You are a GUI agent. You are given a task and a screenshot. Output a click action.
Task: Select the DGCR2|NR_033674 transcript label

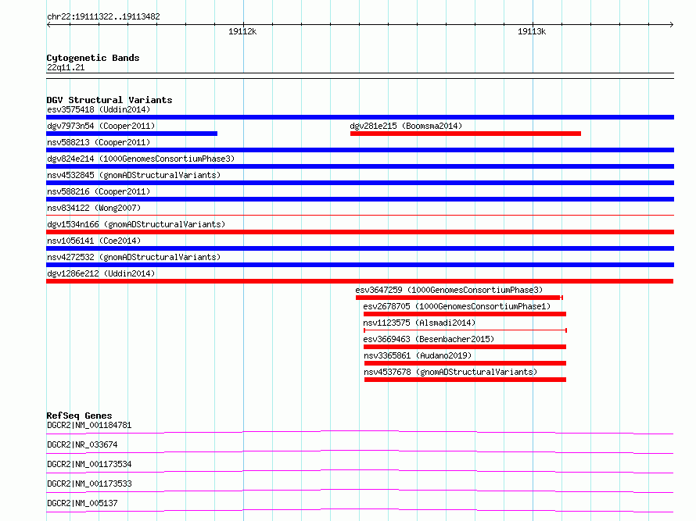click(x=82, y=444)
